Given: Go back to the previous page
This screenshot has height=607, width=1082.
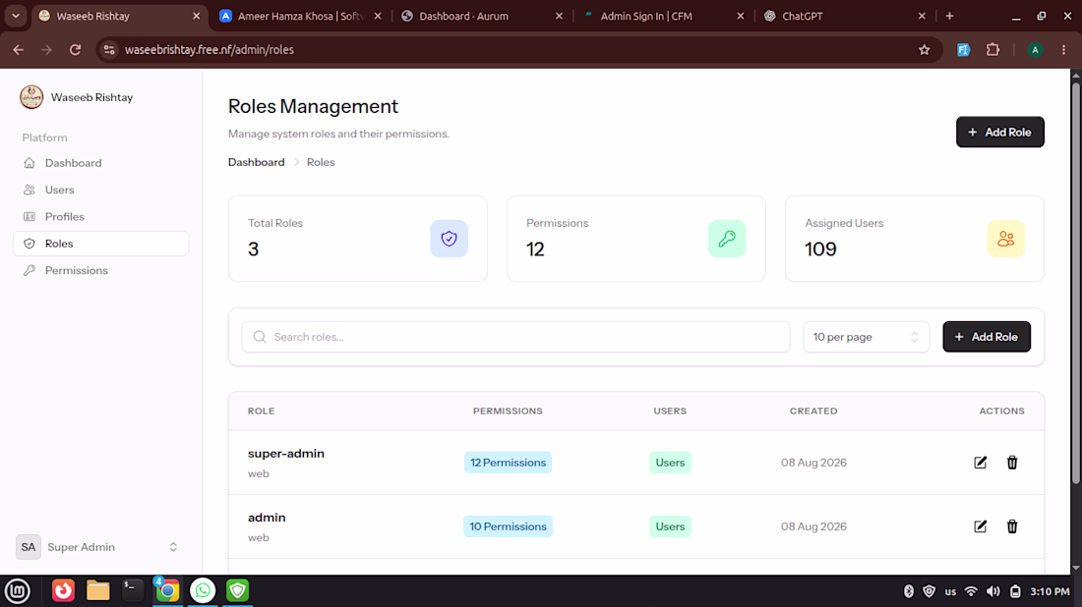Looking at the screenshot, I should [x=19, y=50].
